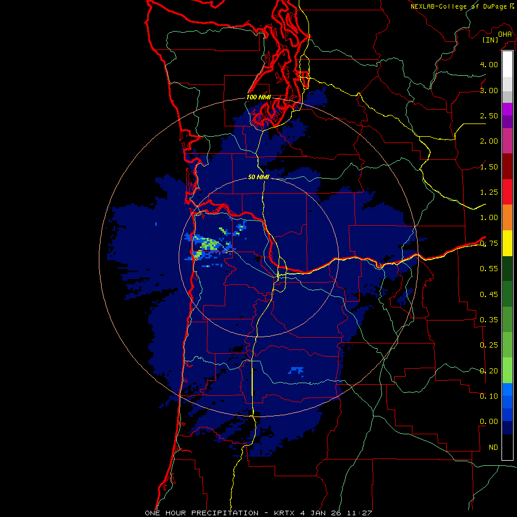Click the "50 NMI" range ring label
The width and height of the screenshot is (517, 517).
coord(259,177)
